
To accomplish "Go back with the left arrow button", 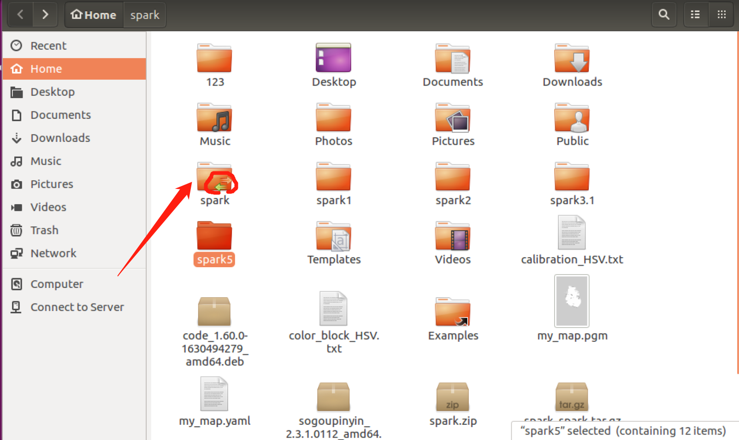I will (x=21, y=15).
